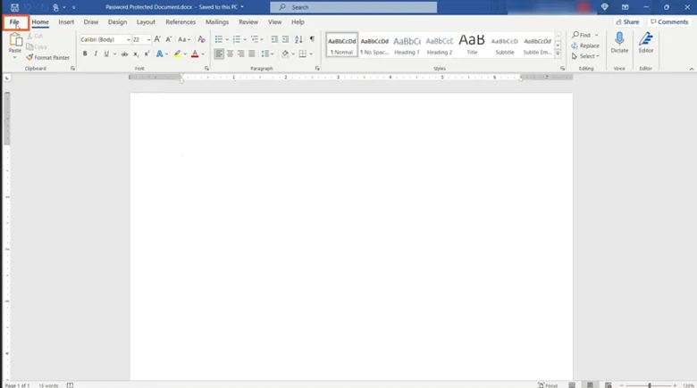The height and width of the screenshot is (388, 697).
Task: Click the Numbering list icon
Action: (237, 39)
